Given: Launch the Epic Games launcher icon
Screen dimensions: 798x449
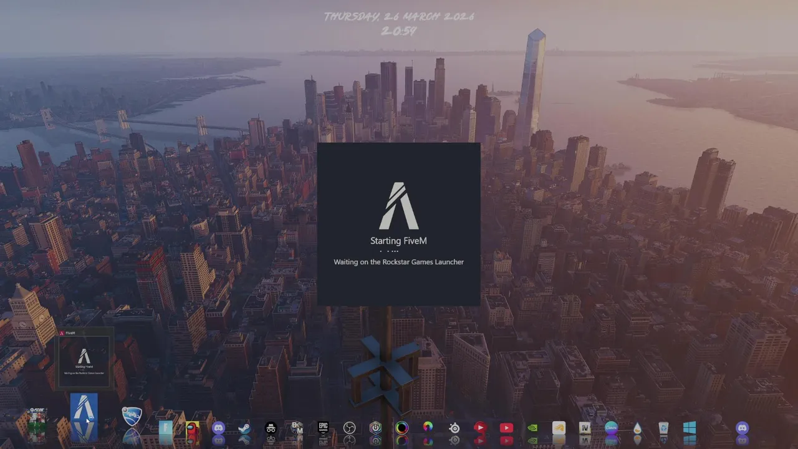Looking at the screenshot, I should [x=323, y=428].
